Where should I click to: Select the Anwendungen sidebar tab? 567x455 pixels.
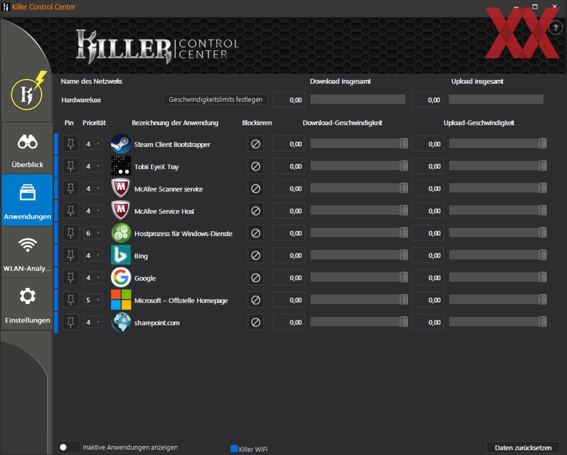pyautogui.click(x=27, y=200)
